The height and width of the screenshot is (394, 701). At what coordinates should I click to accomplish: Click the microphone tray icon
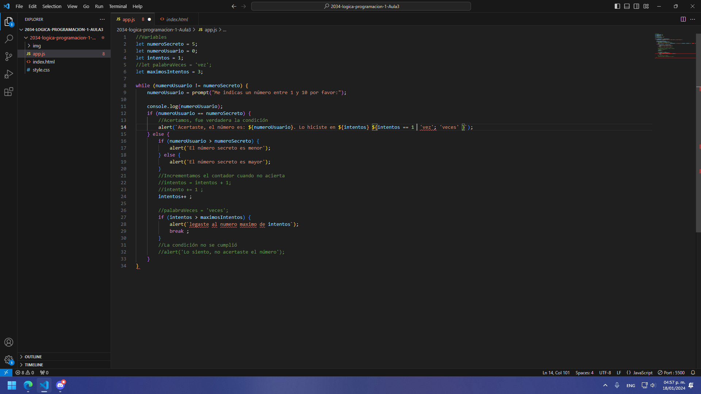[x=617, y=385]
